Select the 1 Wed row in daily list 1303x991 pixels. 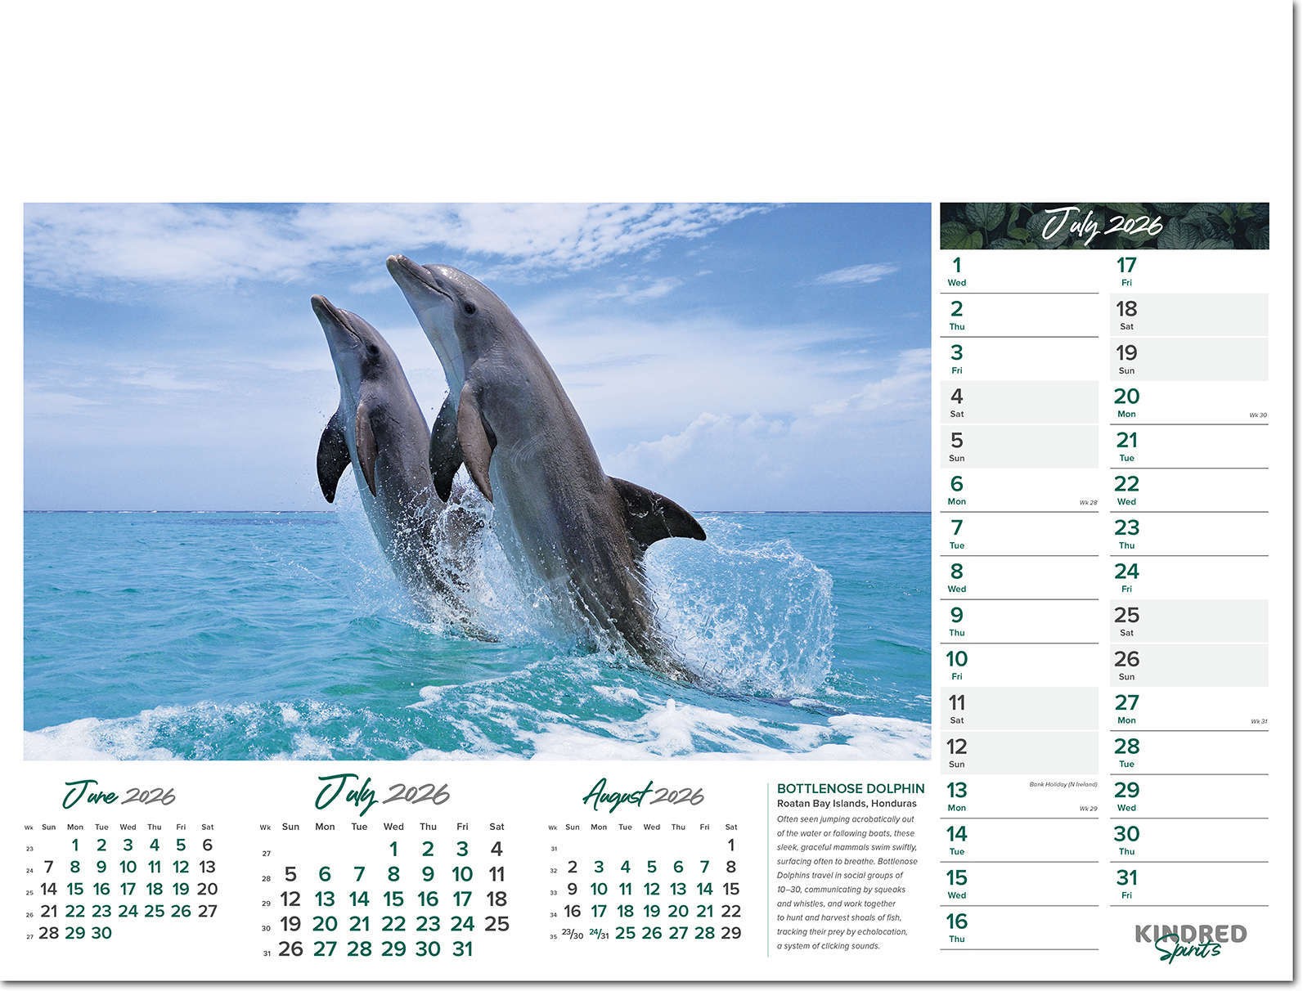(x=1018, y=271)
